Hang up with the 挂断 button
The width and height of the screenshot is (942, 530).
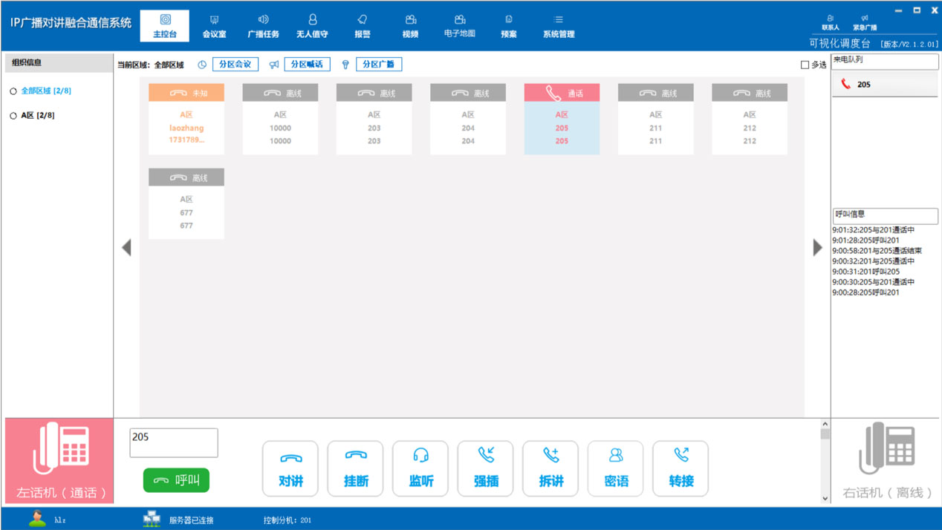point(356,468)
